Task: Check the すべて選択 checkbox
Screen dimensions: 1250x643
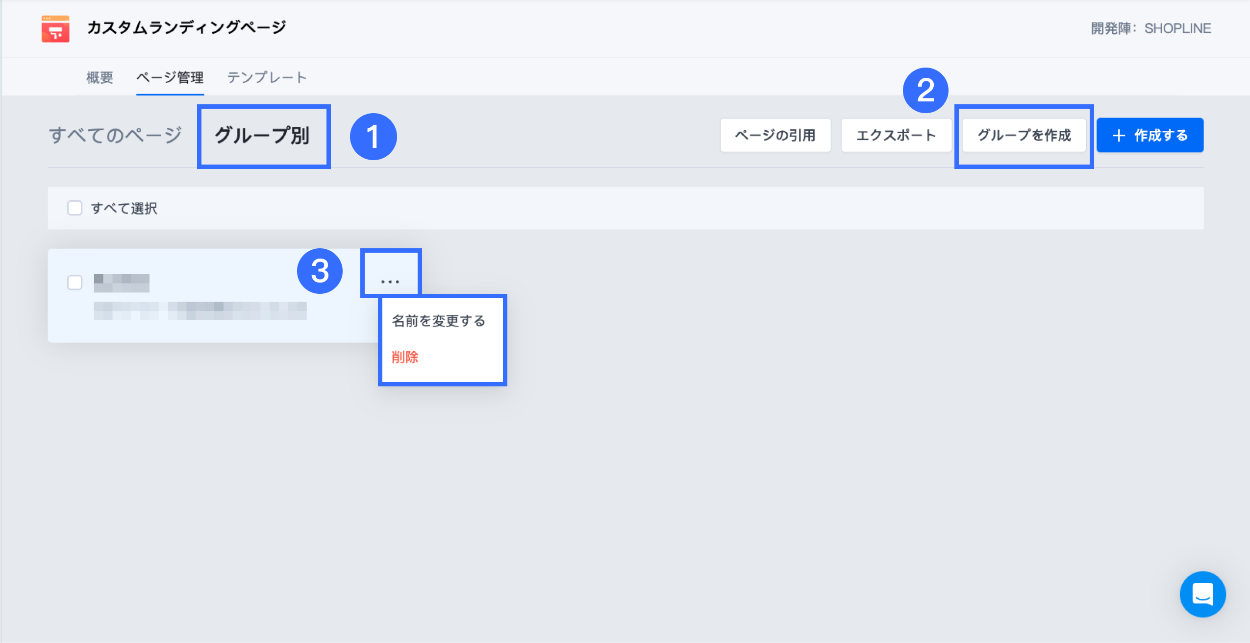Action: tap(75, 208)
